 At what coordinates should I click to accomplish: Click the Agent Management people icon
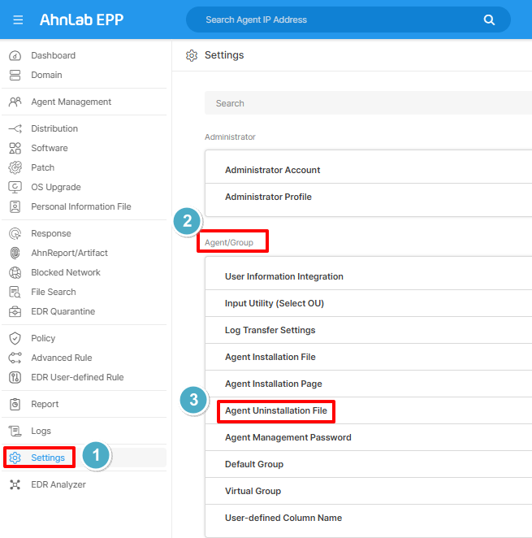pyautogui.click(x=15, y=102)
